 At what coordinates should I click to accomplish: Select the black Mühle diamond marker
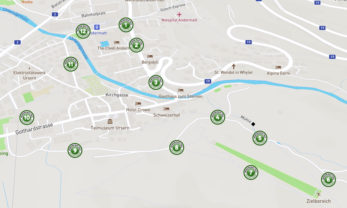tap(253, 124)
